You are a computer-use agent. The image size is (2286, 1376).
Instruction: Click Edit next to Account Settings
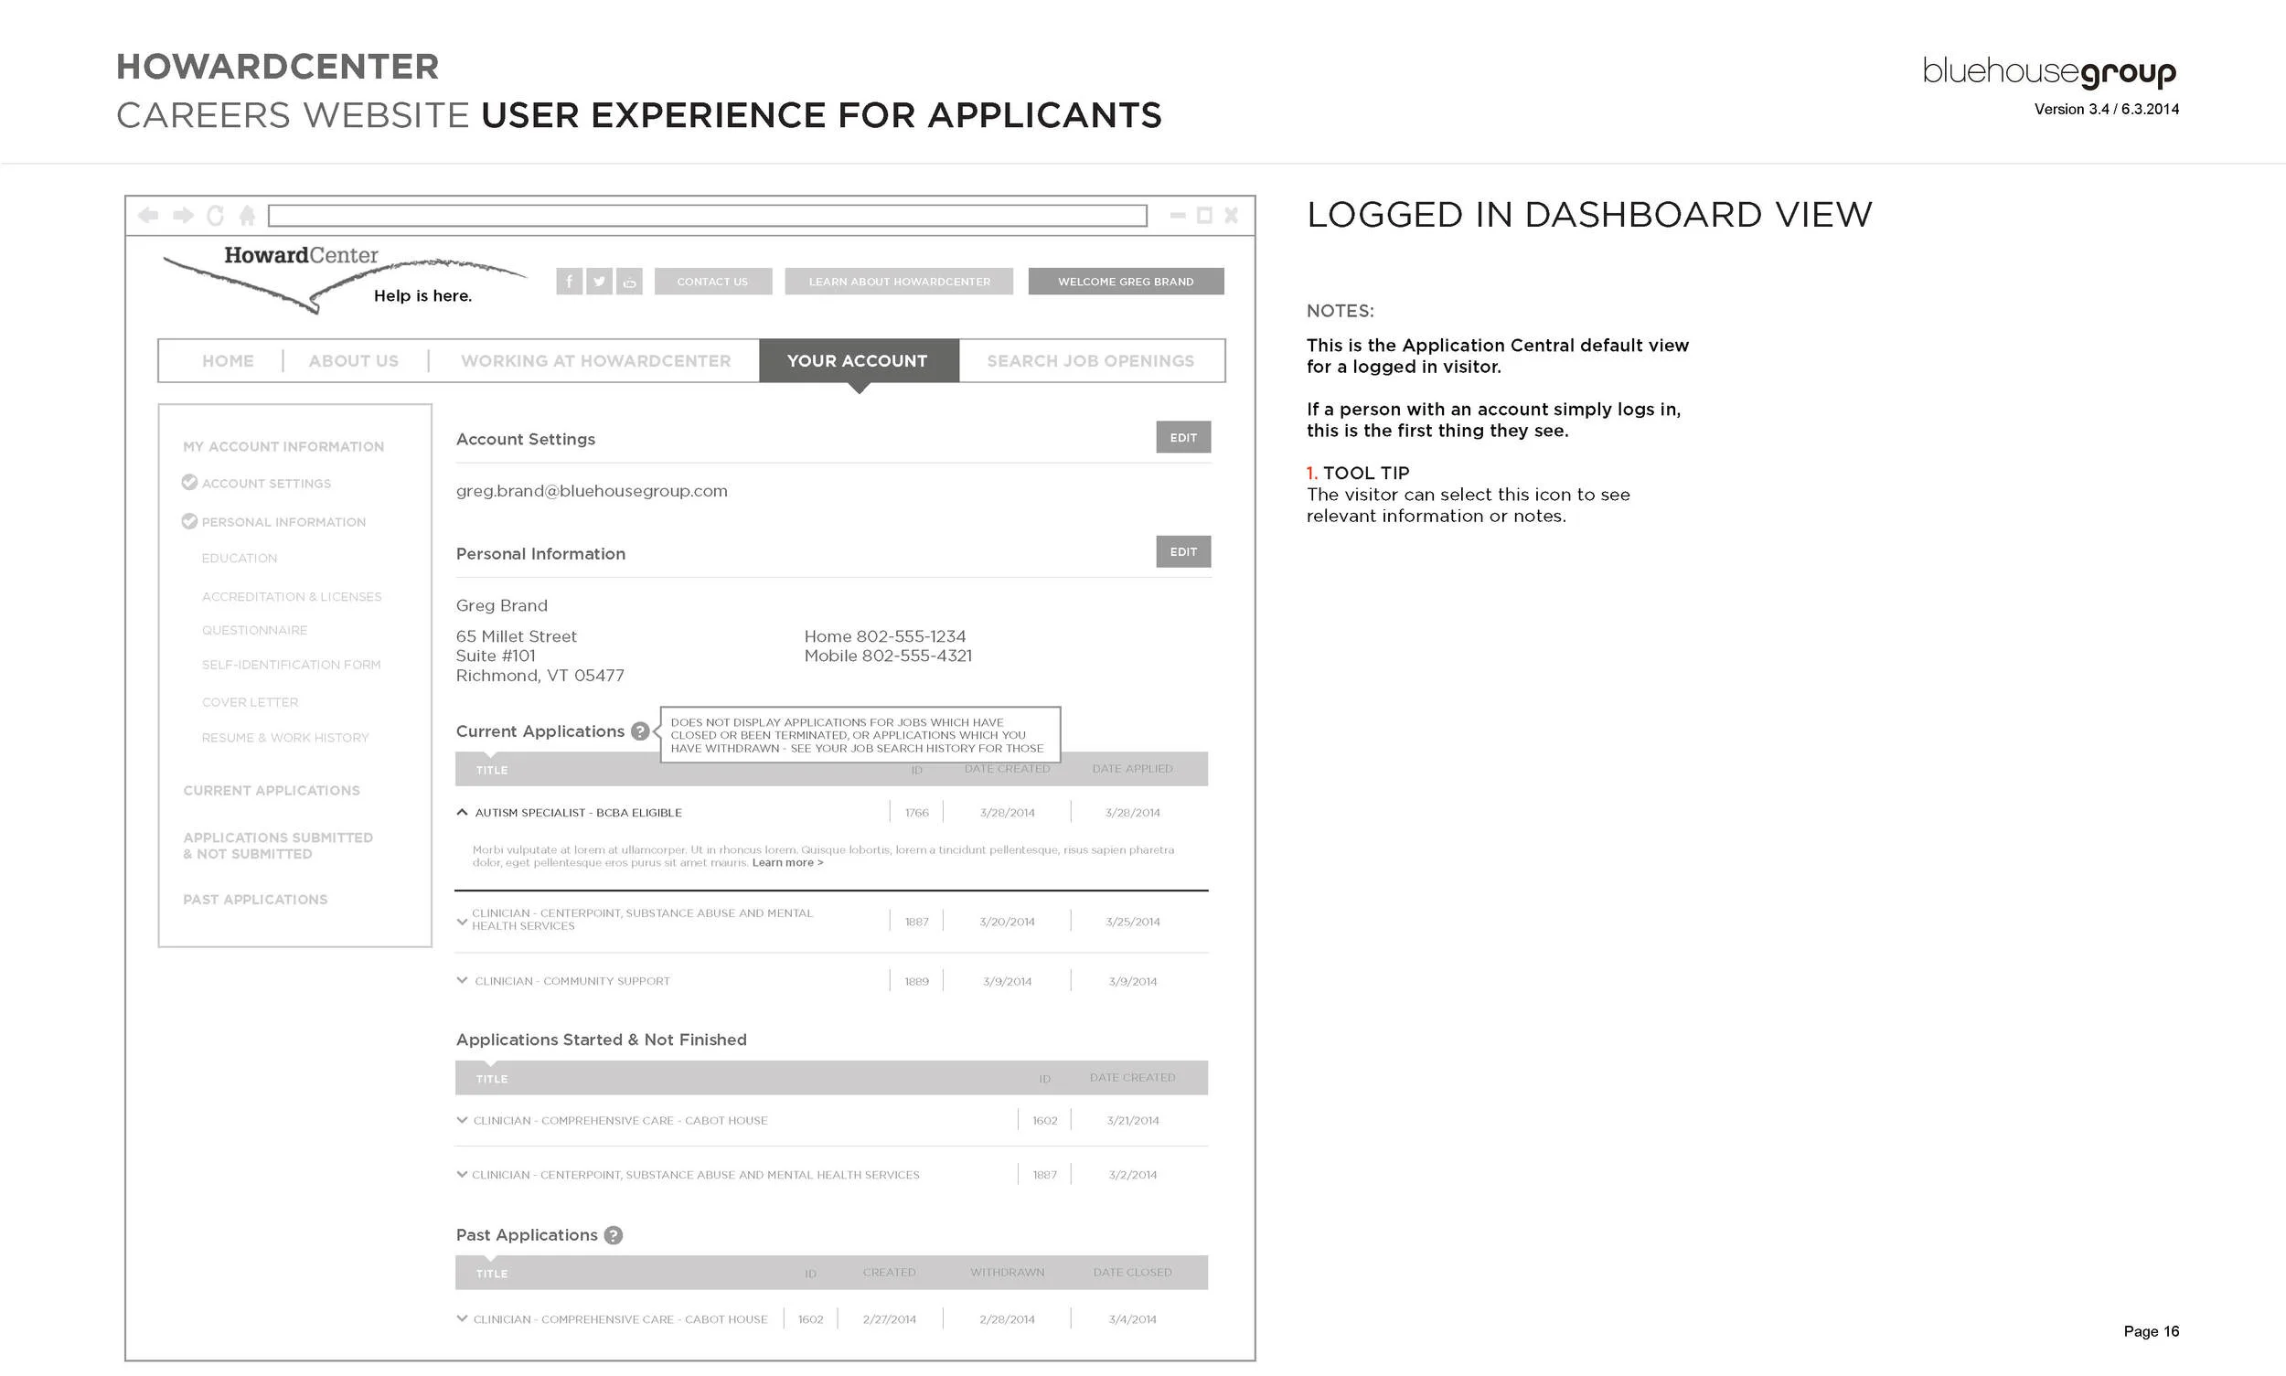coord(1183,437)
